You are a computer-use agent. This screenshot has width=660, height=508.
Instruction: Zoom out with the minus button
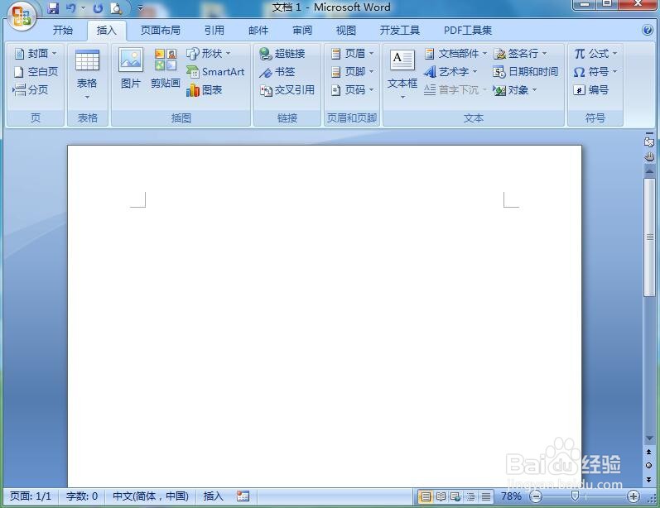click(537, 496)
